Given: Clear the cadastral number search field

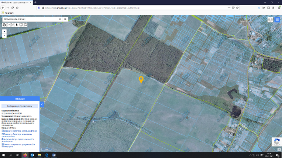Looking at the screenshot, I should pos(60,19).
